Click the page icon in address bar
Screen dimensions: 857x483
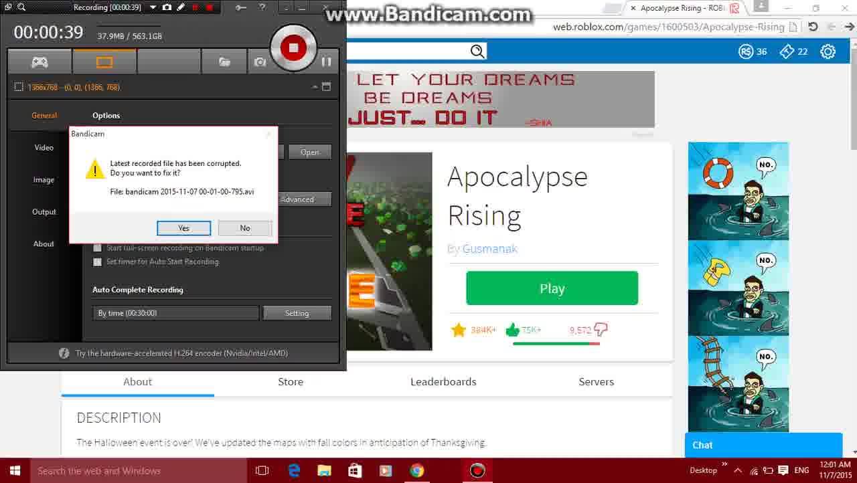click(x=793, y=27)
